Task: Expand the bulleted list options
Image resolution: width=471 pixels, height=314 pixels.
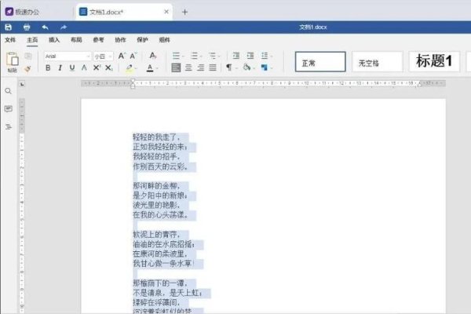Action: coord(183,57)
